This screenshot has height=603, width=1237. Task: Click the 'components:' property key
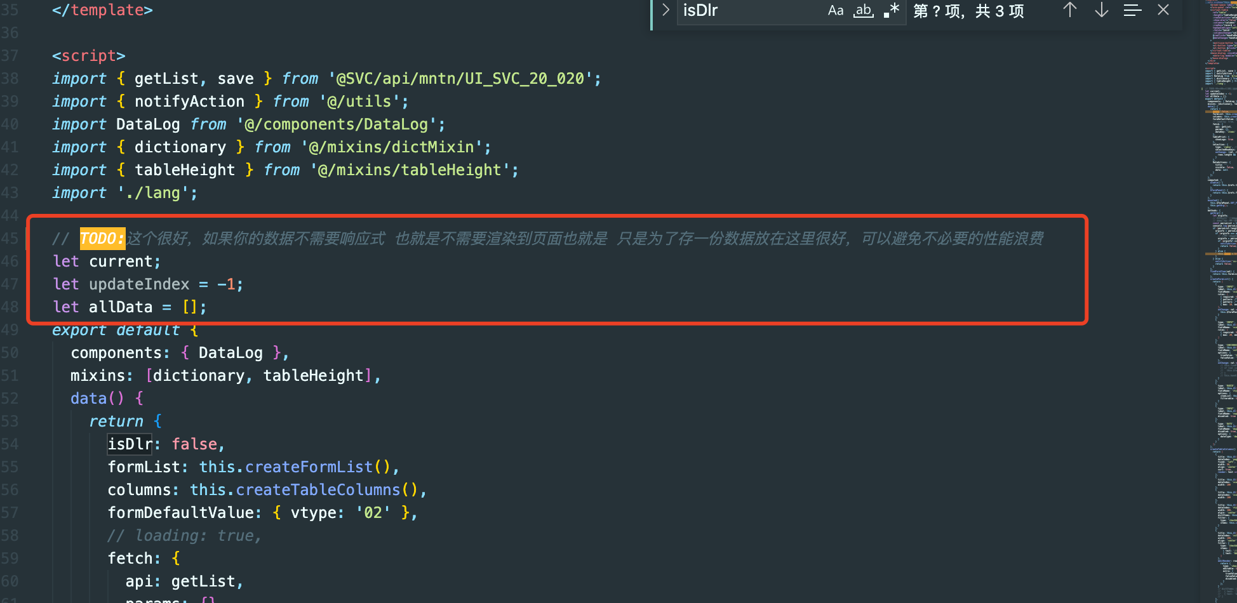tap(121, 353)
